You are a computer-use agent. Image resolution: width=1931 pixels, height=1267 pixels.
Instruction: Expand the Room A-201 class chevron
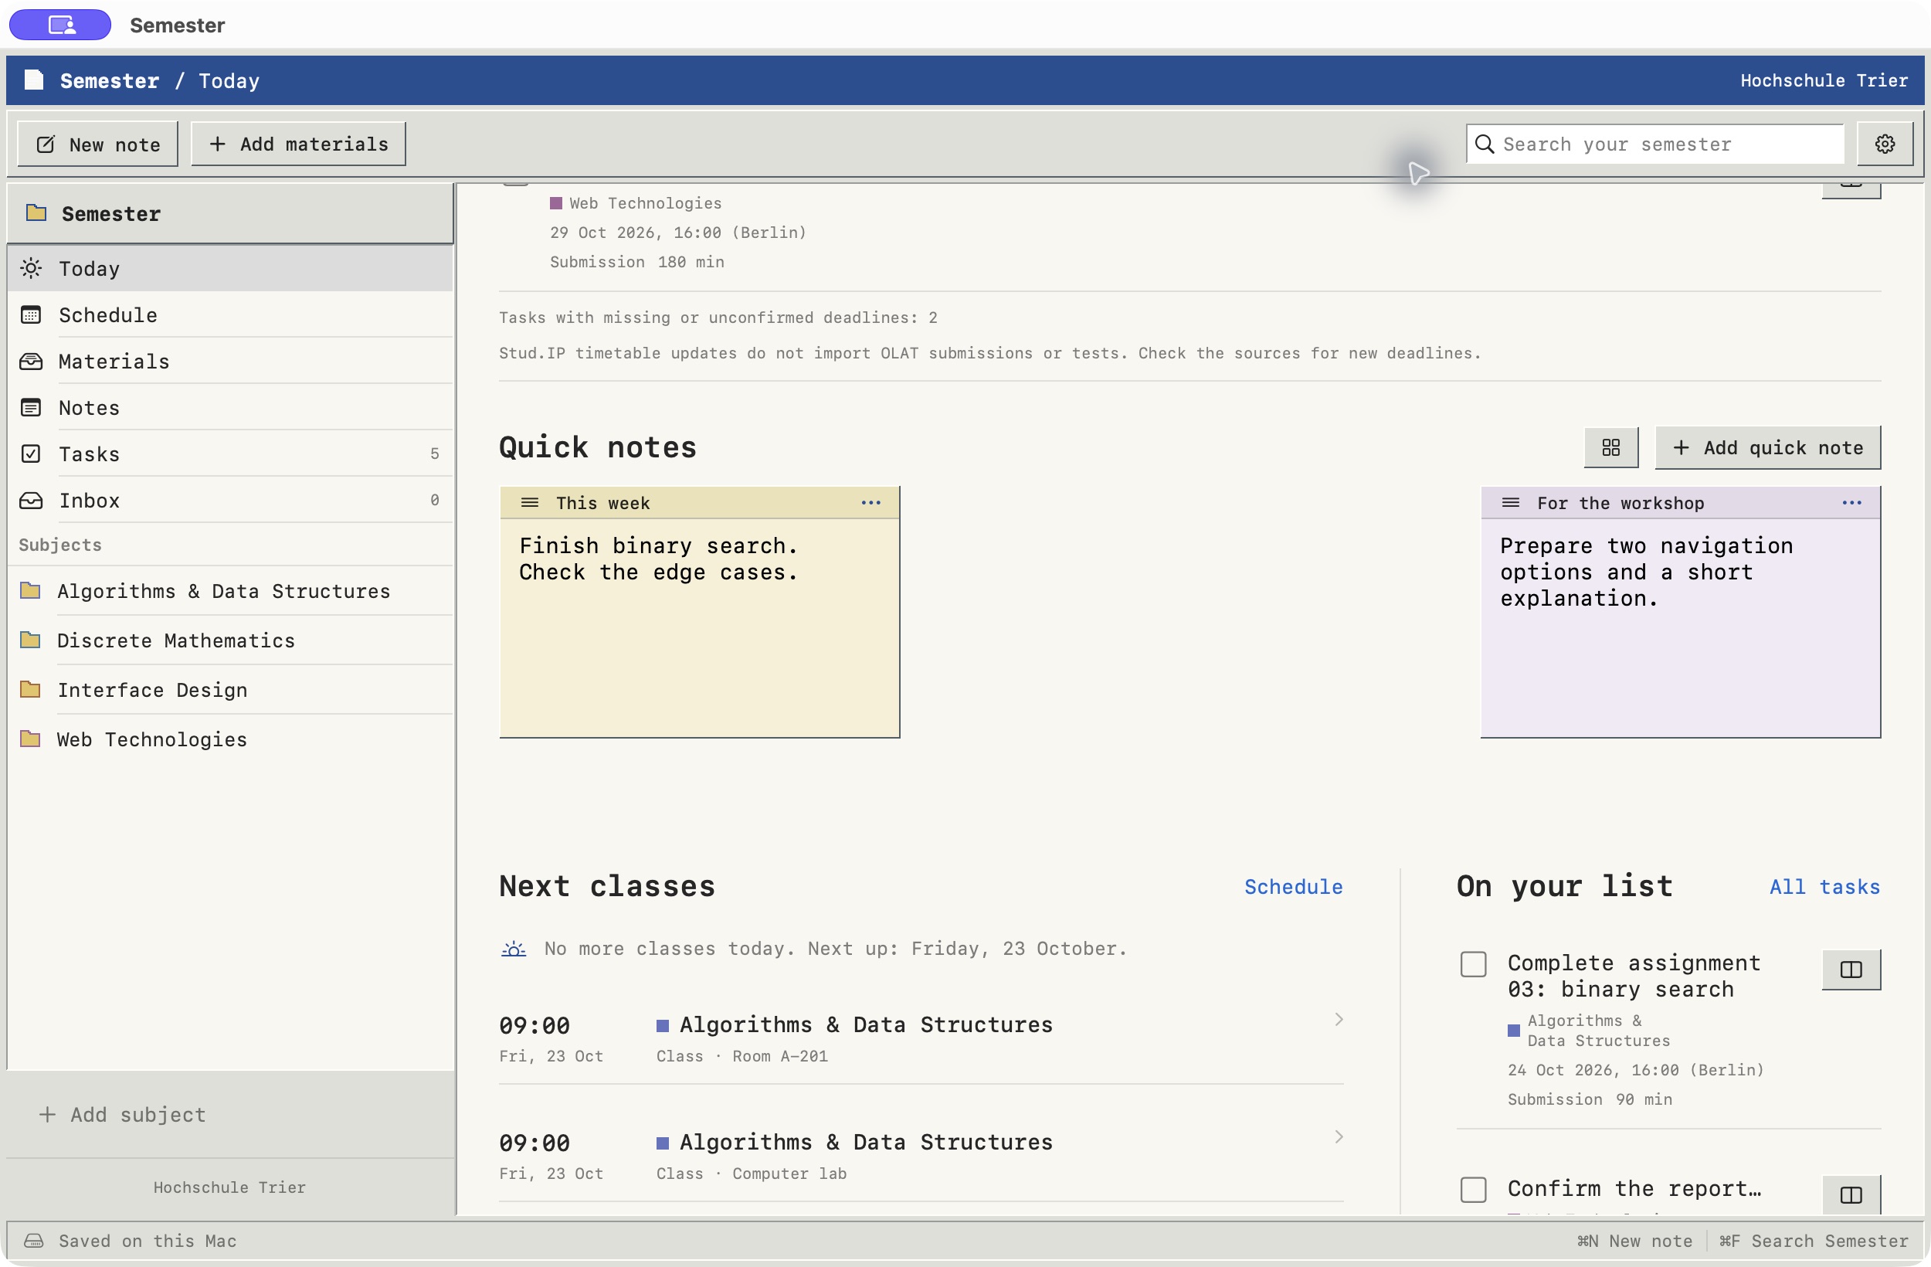(x=1339, y=1020)
